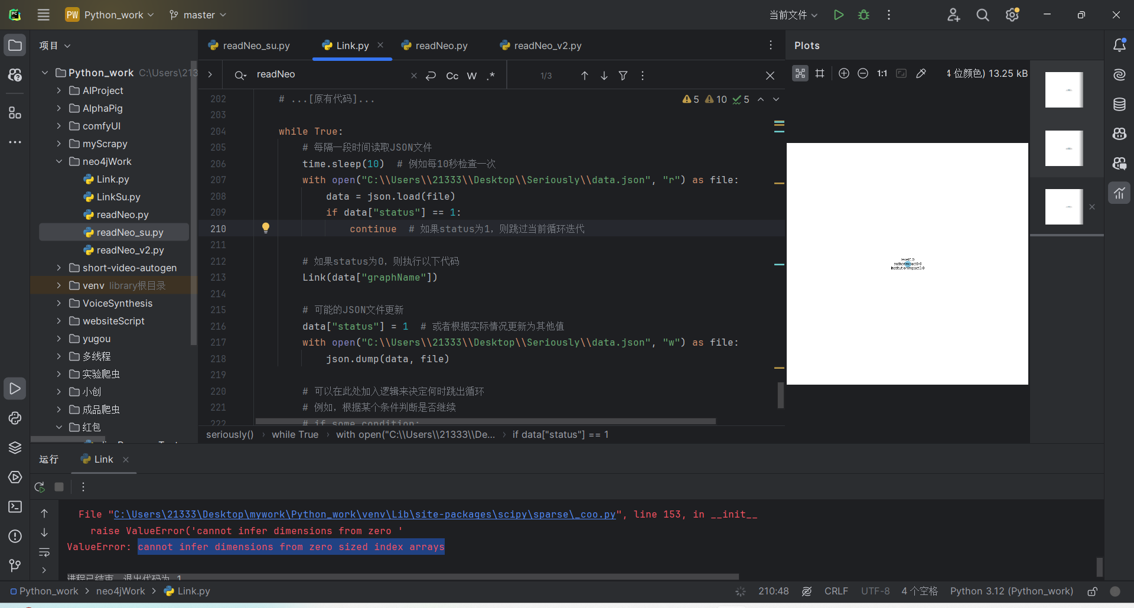Open the main hamburger menu
The width and height of the screenshot is (1134, 608).
43,15
